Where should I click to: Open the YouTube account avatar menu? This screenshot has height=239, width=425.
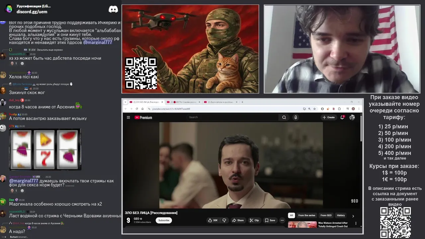(x=352, y=117)
